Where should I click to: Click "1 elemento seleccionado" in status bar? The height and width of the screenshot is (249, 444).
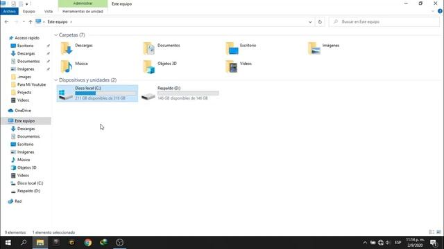pos(54,232)
